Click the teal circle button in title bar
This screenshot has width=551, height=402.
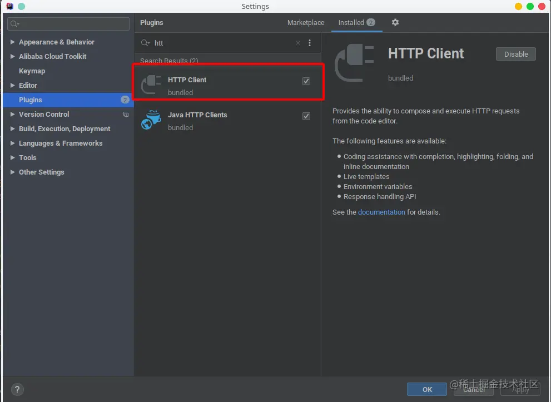(x=22, y=6)
